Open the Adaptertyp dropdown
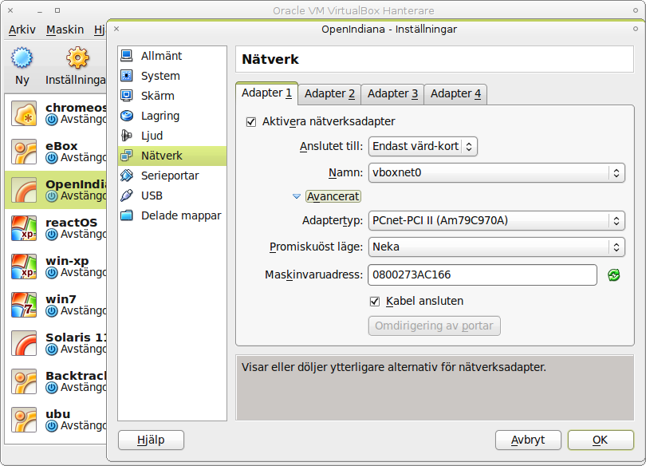 pyautogui.click(x=495, y=220)
